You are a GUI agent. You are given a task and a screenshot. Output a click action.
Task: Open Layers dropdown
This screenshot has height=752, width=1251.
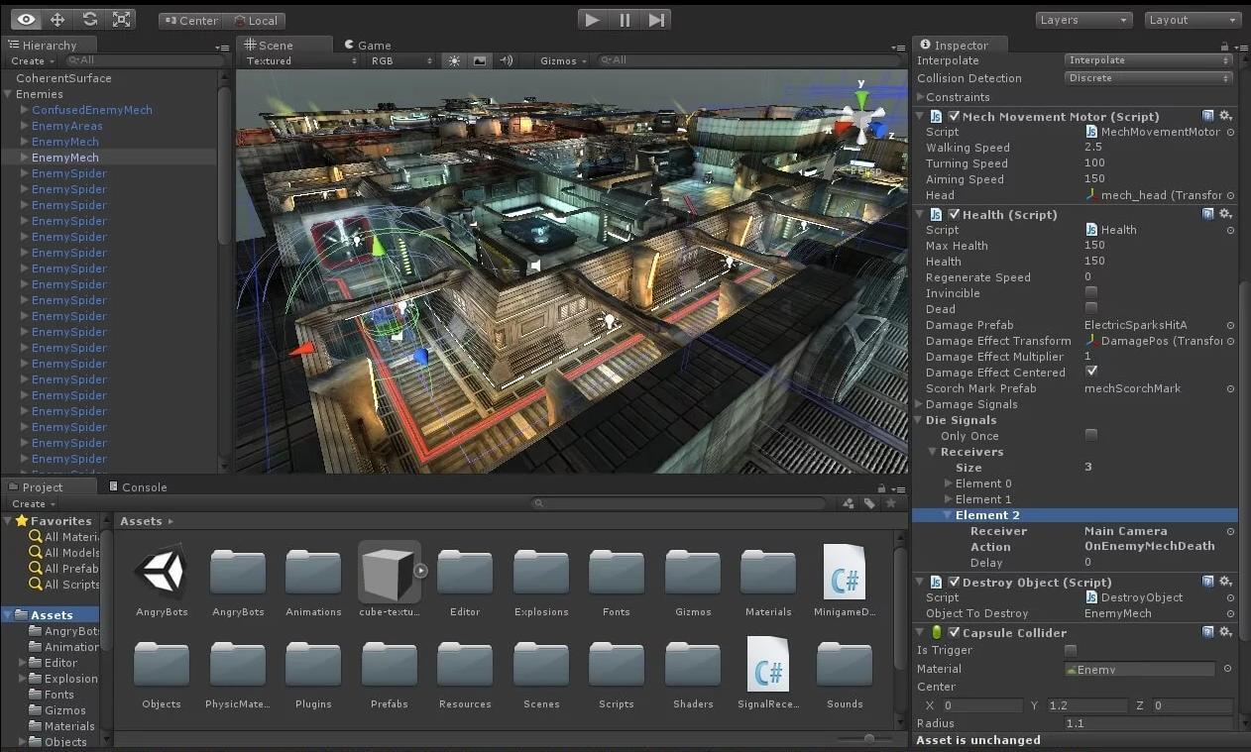click(1084, 20)
